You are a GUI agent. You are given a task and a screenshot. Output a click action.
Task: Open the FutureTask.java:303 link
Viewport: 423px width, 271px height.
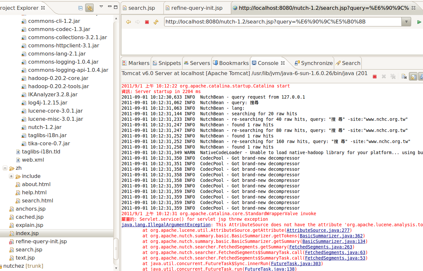296,263
